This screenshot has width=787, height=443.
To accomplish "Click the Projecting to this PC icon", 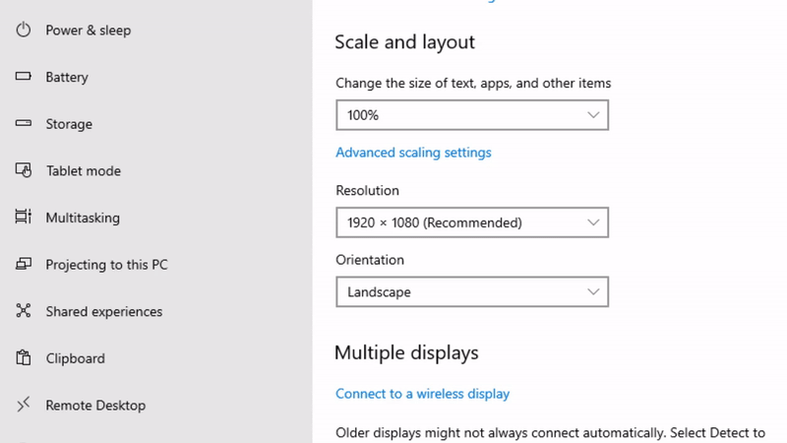I will tap(25, 265).
